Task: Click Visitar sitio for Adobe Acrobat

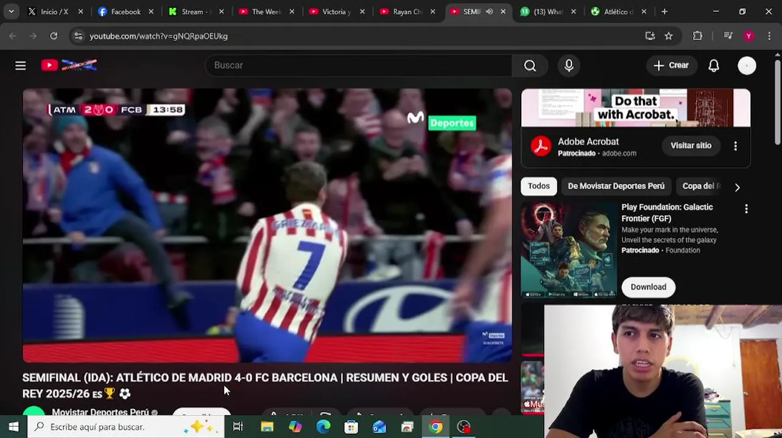Action: (691, 146)
